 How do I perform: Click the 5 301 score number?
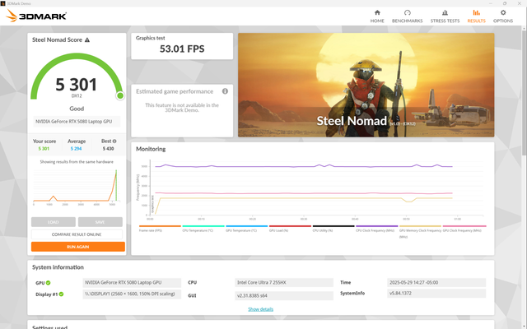(x=77, y=85)
